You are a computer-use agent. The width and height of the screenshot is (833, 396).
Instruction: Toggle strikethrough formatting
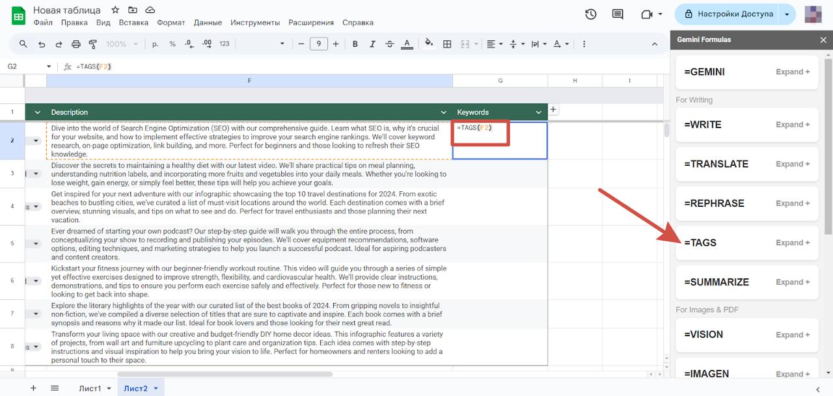click(389, 44)
